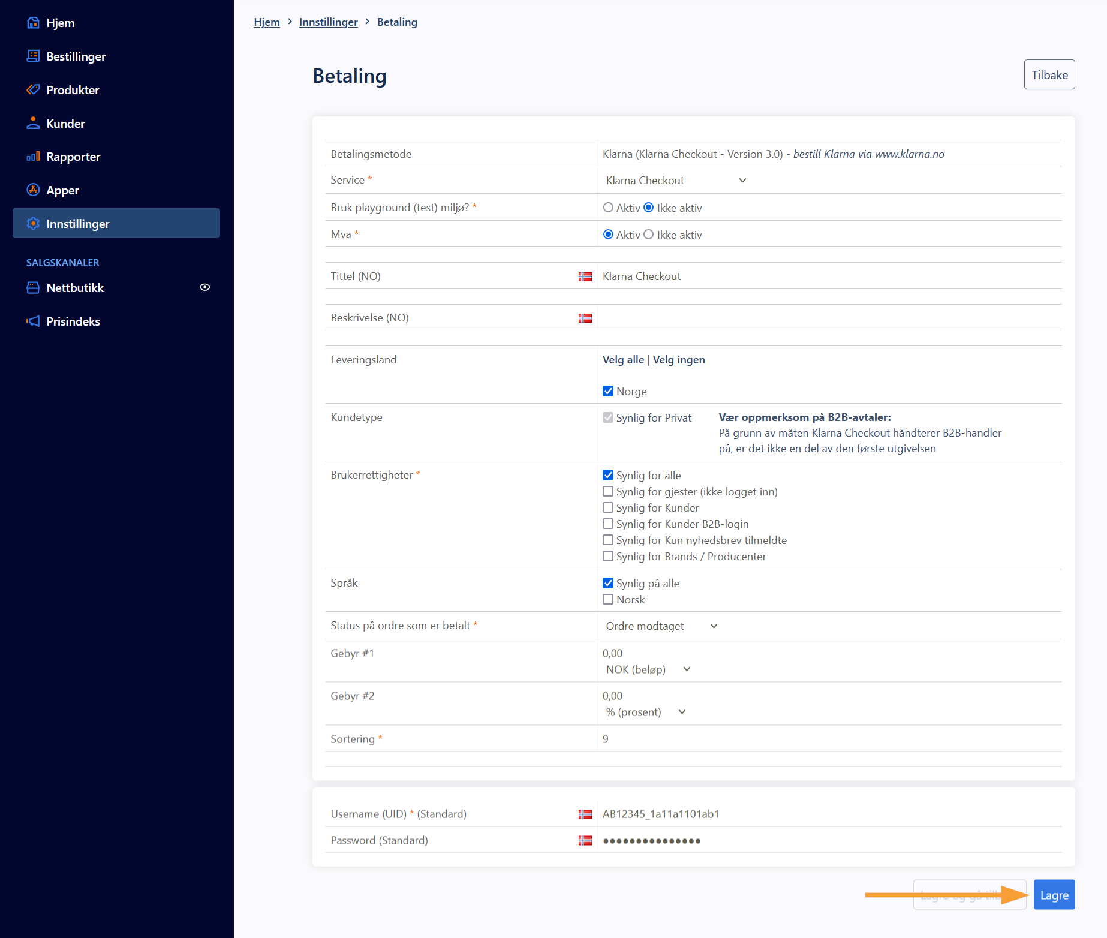Image resolution: width=1107 pixels, height=938 pixels.
Task: Open Rapporter in the sidebar menu
Action: click(x=116, y=157)
